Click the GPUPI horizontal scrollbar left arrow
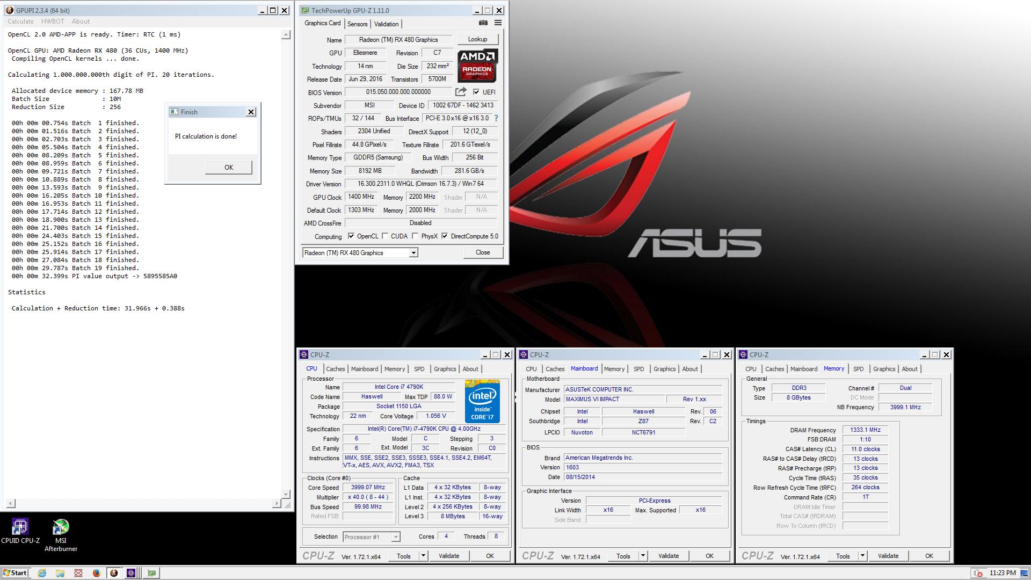 coord(11,504)
